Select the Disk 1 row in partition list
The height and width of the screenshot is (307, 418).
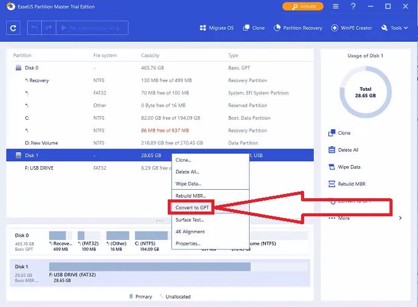pyautogui.click(x=160, y=155)
